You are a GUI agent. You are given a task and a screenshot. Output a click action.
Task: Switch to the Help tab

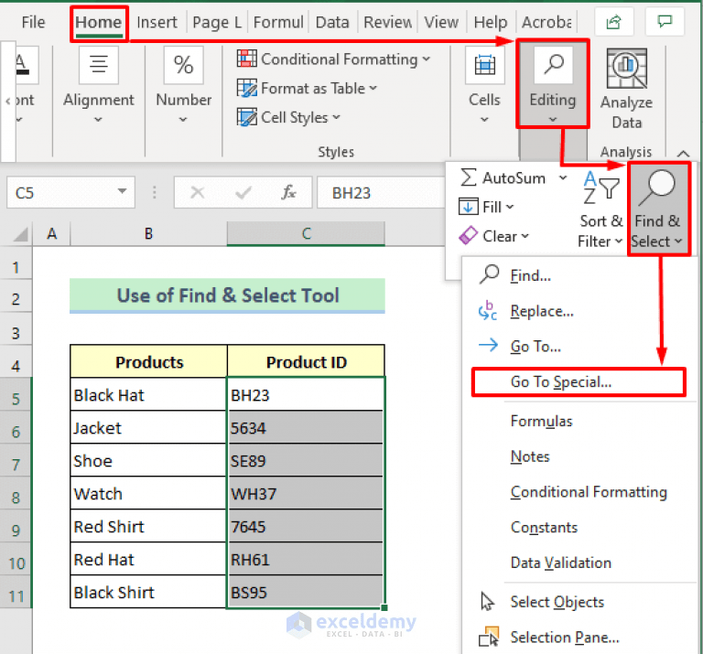(x=491, y=22)
